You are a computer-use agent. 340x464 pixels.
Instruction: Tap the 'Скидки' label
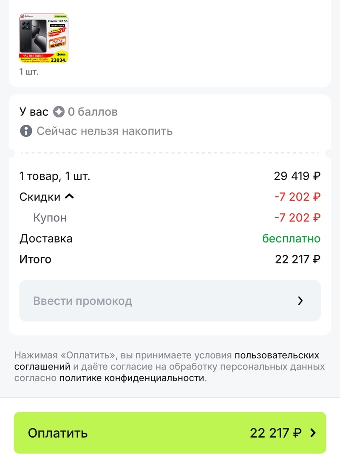click(x=40, y=197)
